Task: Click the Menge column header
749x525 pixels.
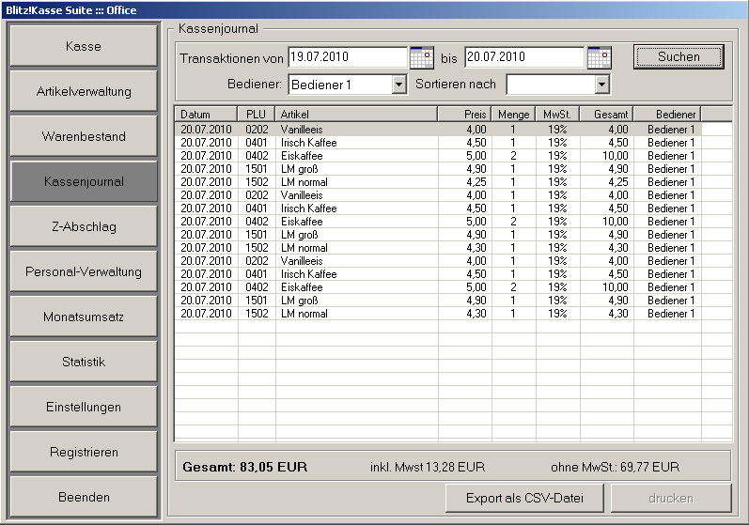Action: pyautogui.click(x=513, y=114)
